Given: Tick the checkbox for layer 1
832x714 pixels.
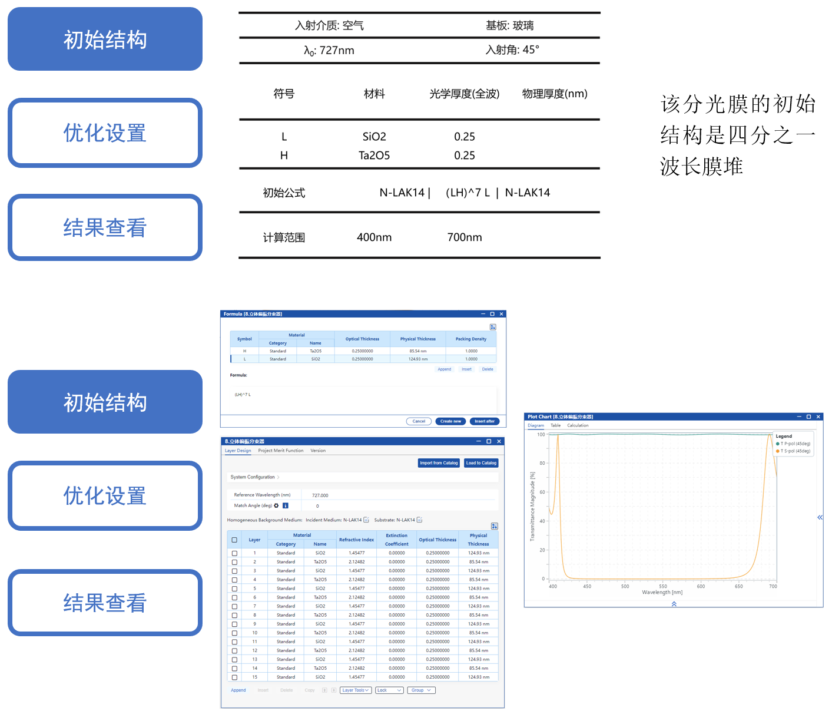Looking at the screenshot, I should click(234, 553).
